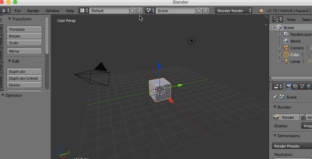This screenshot has width=312, height=159.
Task: Collapse the Scene tree in the Outliner
Action: coord(273,27)
